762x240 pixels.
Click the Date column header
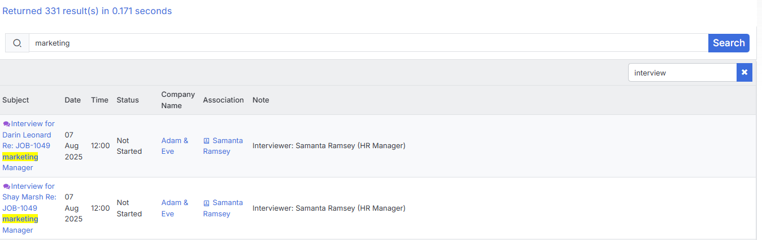click(73, 100)
